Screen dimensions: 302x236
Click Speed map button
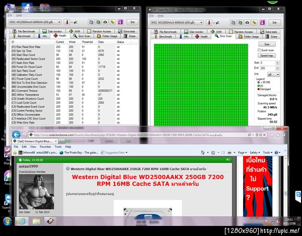click(x=267, y=56)
